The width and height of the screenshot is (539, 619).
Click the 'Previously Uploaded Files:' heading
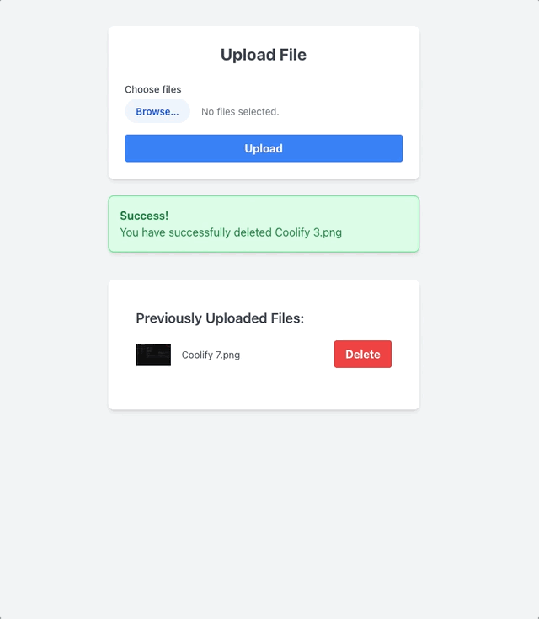click(x=220, y=318)
